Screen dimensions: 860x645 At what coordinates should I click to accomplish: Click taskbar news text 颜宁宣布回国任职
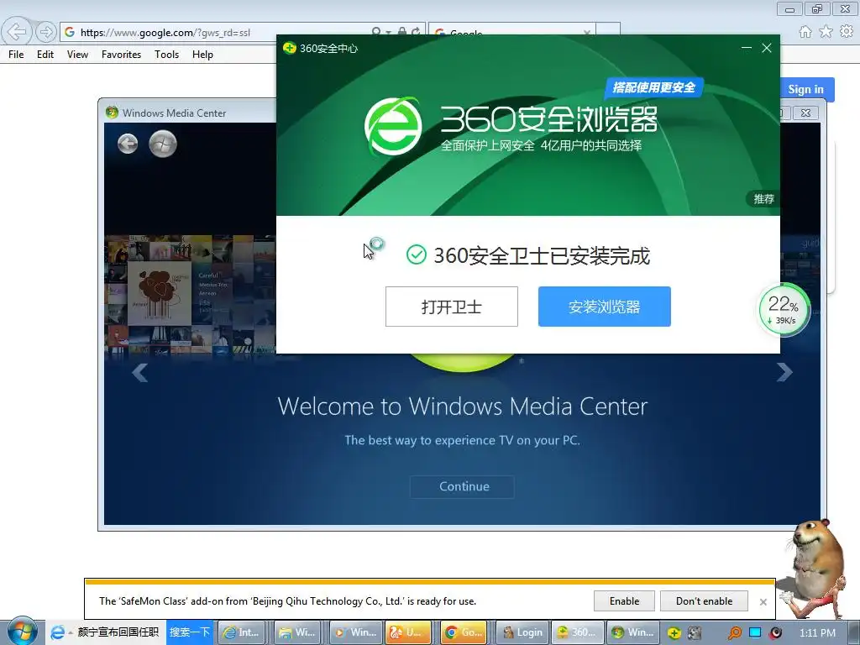coord(118,632)
